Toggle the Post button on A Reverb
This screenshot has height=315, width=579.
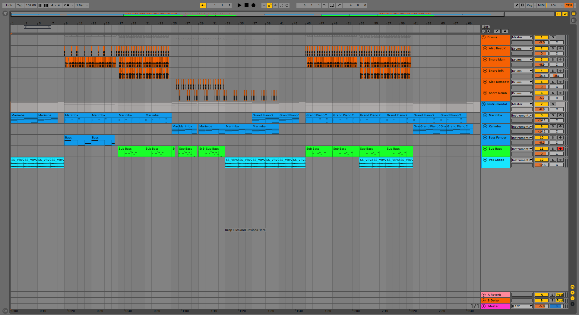tap(560, 295)
